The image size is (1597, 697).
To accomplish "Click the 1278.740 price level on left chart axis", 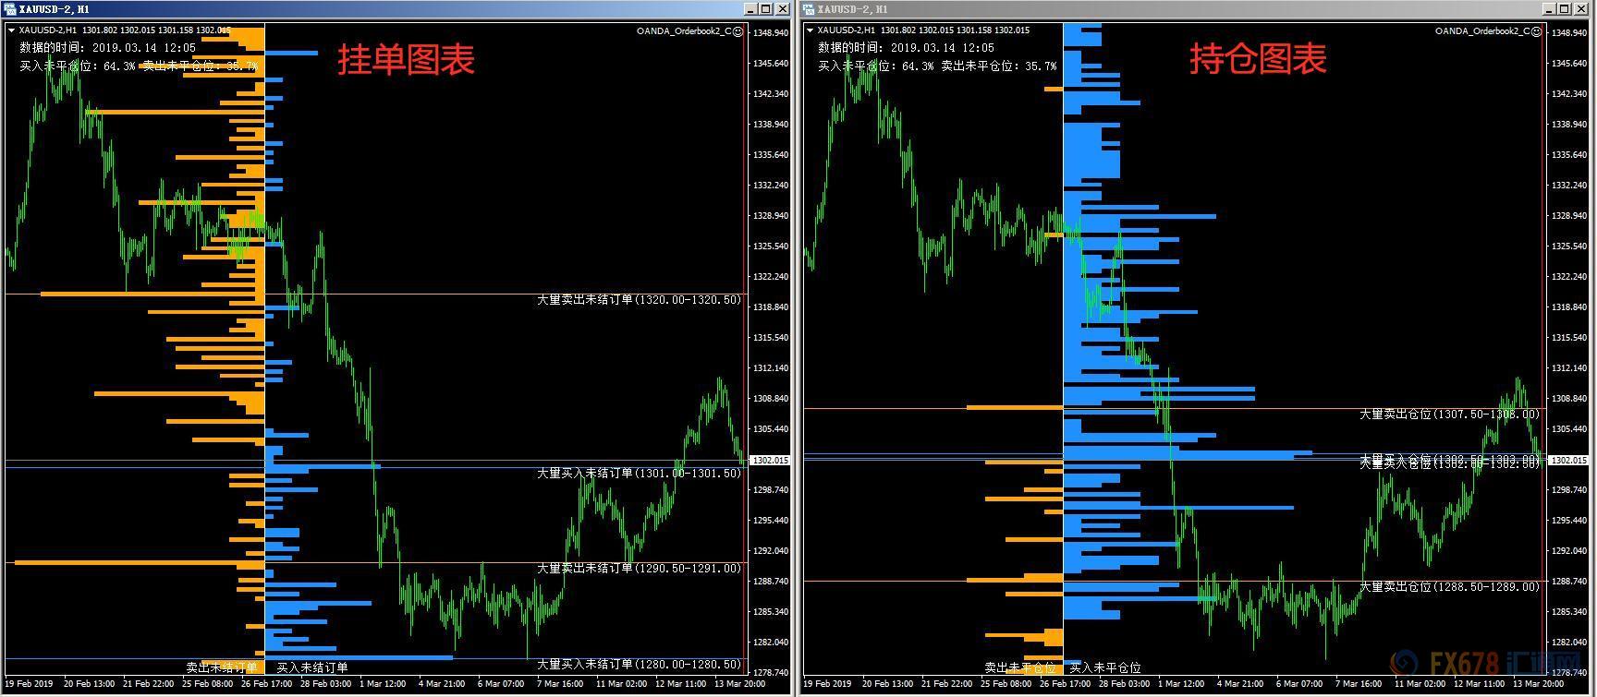I will 771,673.
